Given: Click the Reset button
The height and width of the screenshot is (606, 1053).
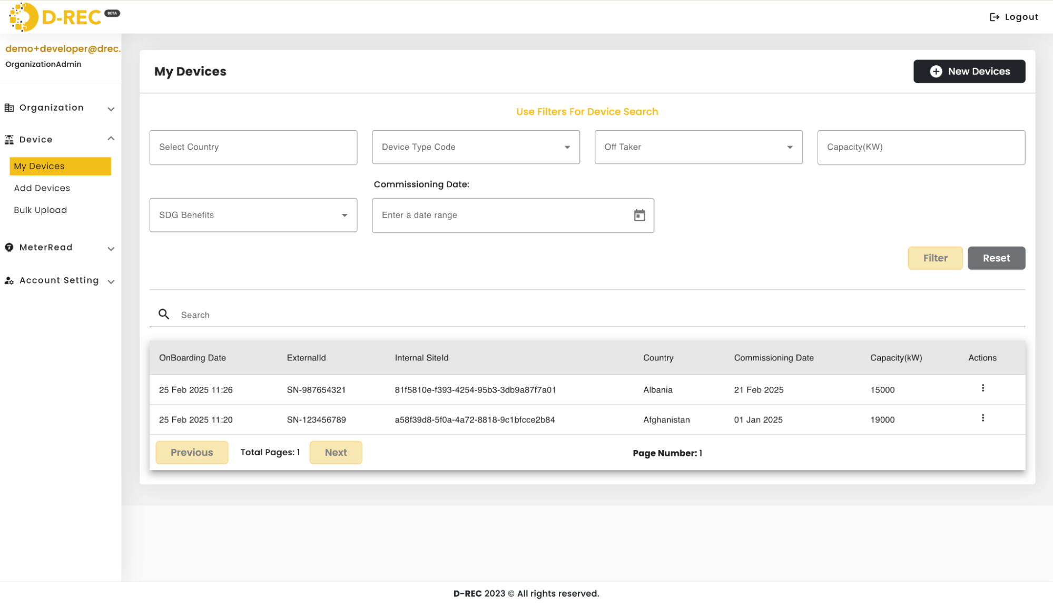Looking at the screenshot, I should [x=996, y=258].
